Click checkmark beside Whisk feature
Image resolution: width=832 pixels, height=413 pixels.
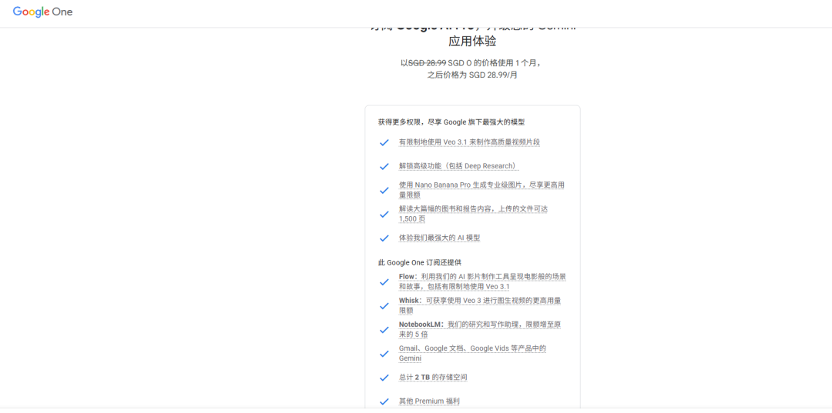pos(384,305)
